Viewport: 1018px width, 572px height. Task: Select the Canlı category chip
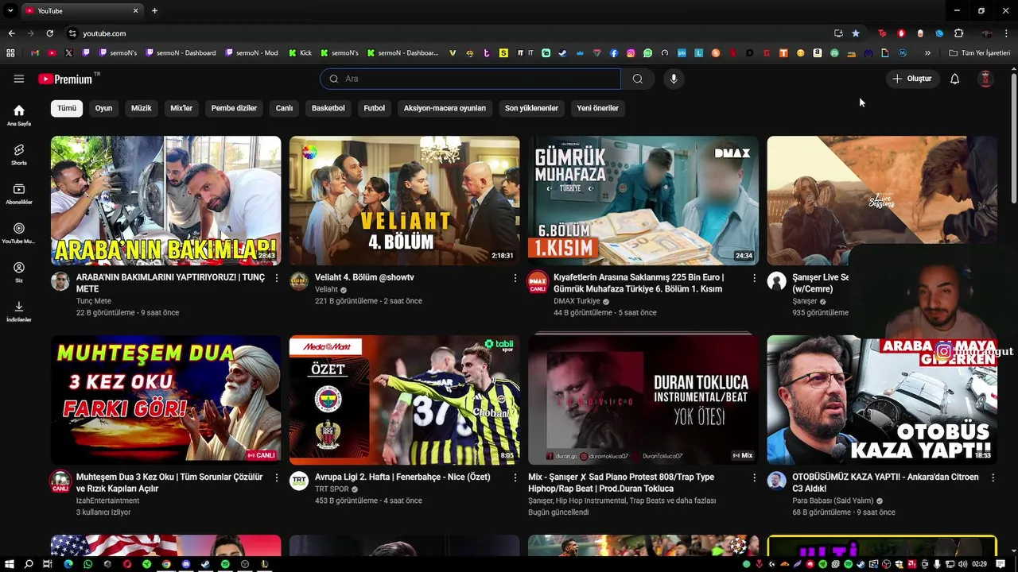[x=284, y=108]
